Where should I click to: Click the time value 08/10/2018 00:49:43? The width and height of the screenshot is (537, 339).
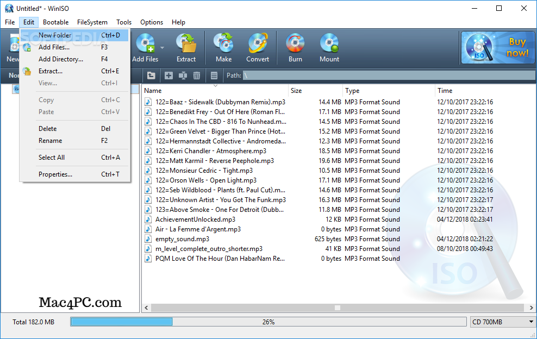pos(465,249)
